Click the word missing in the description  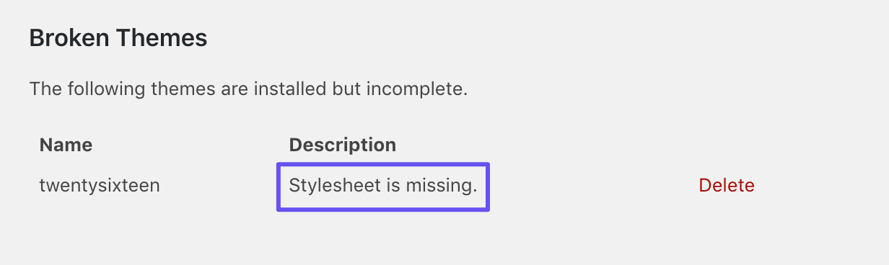pos(442,186)
